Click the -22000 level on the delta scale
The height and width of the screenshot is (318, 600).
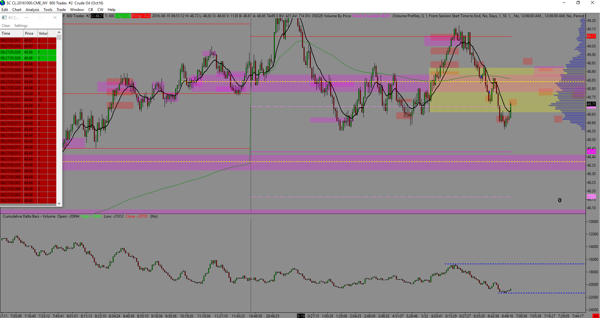[x=593, y=297]
